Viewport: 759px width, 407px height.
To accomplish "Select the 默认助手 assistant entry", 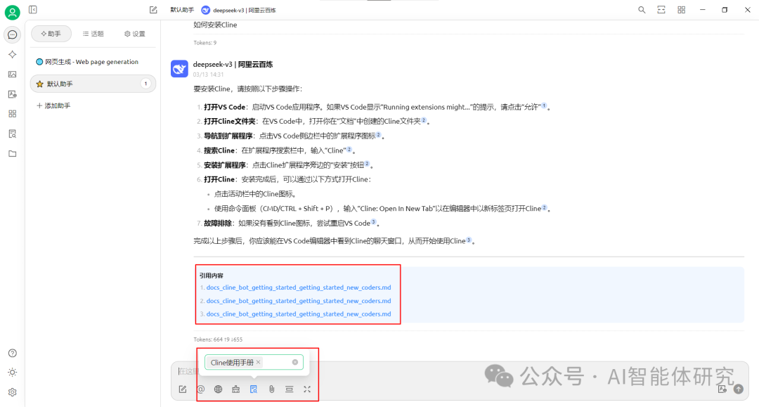I will pos(93,84).
